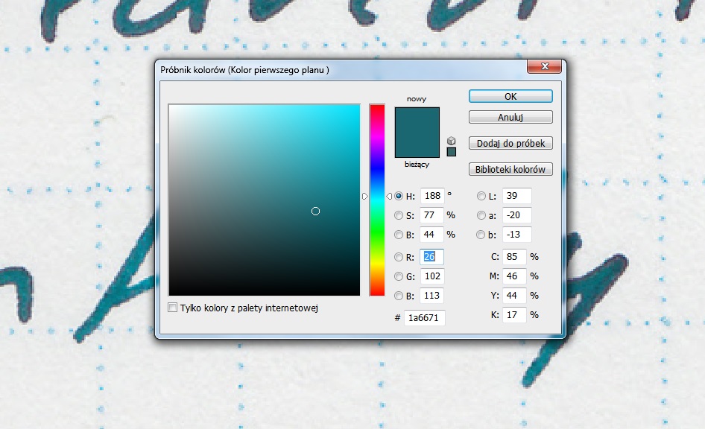Click inside the large color gradient field

264,200
